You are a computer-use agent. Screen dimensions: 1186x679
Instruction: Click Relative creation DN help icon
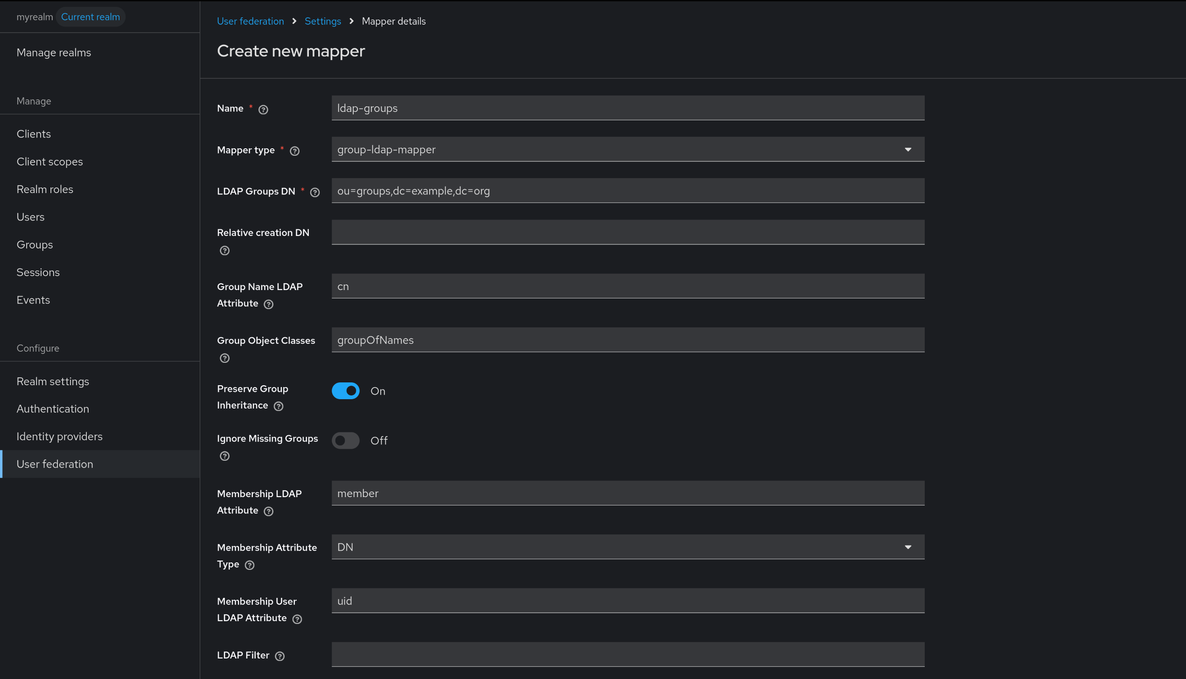click(x=224, y=251)
